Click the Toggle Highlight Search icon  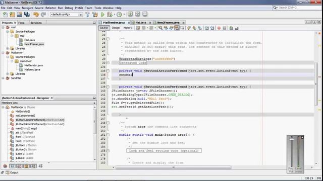[177, 28]
